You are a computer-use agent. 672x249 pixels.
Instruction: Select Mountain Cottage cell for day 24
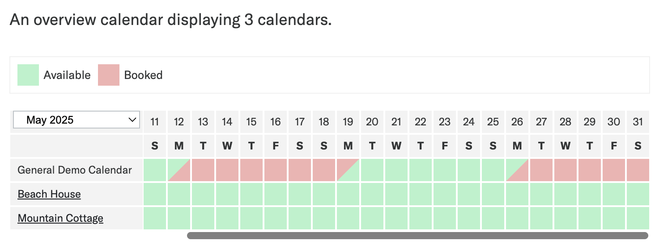point(469,218)
